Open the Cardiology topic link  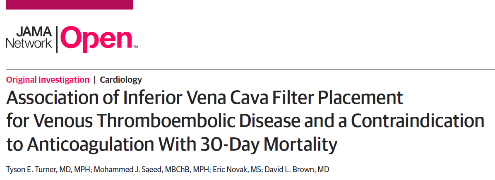(x=121, y=80)
